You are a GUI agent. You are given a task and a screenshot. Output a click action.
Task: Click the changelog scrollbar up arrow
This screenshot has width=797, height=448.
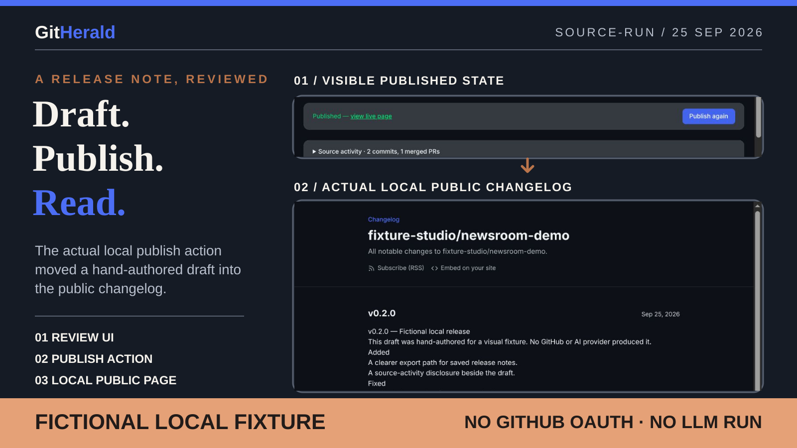pos(757,206)
